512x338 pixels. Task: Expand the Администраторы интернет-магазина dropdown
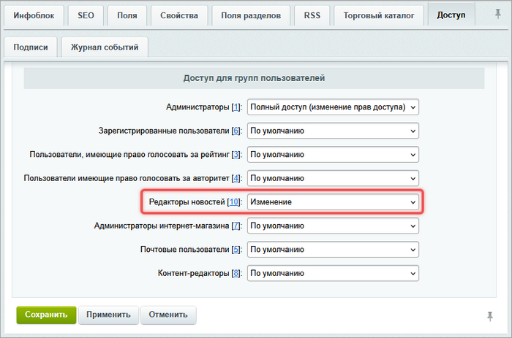(333, 226)
